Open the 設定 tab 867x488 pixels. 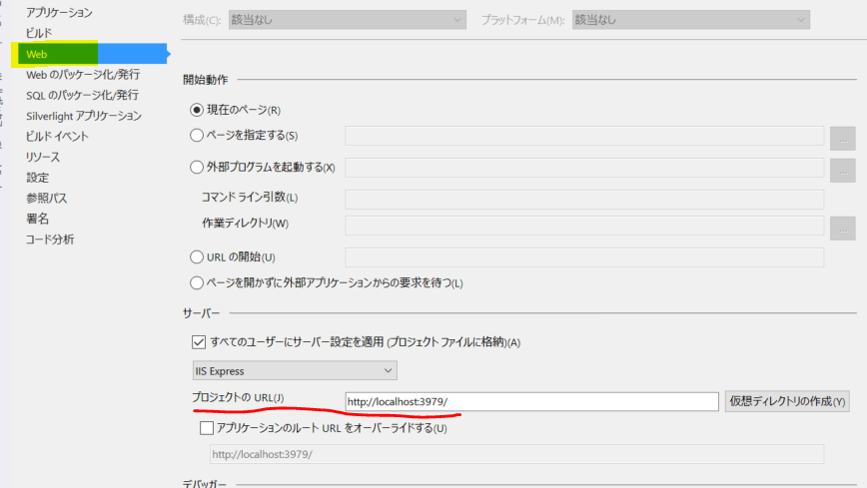pos(38,178)
